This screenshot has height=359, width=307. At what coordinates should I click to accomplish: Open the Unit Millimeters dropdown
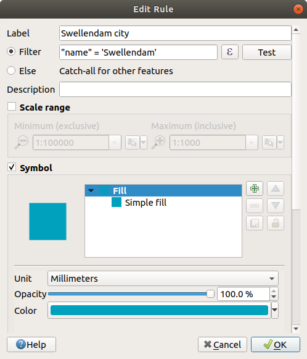tap(163, 279)
